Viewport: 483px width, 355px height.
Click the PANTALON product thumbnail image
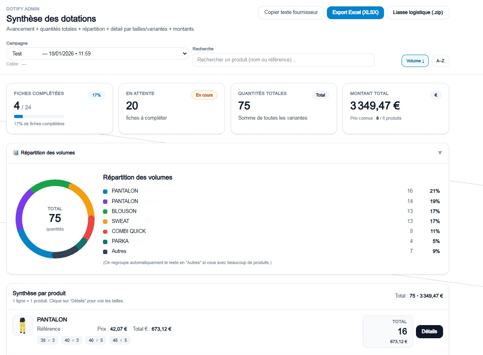[x=23, y=325]
